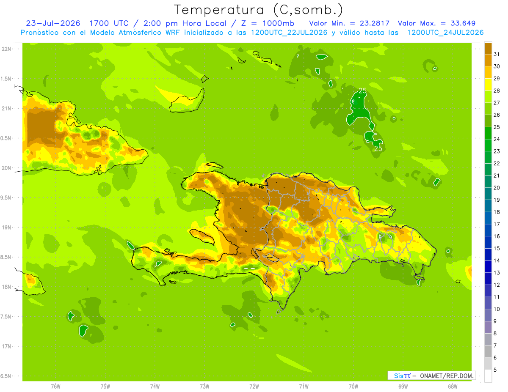Click the '19N' latitude label

[x=6, y=228]
